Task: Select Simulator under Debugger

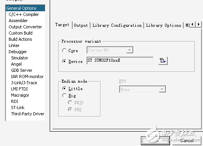Action: (x=19, y=58)
